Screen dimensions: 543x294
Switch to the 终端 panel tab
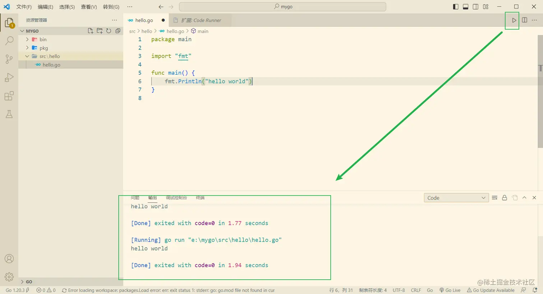pos(200,198)
